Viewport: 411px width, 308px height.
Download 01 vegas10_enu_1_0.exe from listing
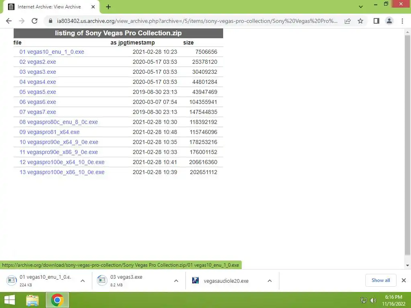coord(52,52)
